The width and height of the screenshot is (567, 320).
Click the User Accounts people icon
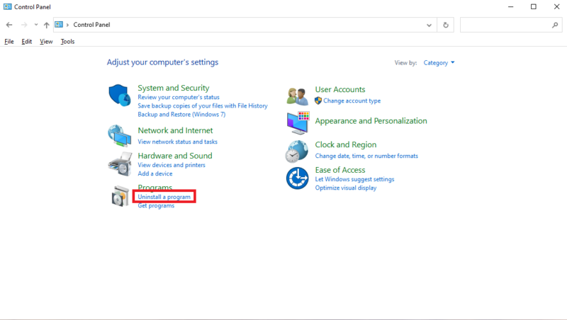click(x=297, y=96)
